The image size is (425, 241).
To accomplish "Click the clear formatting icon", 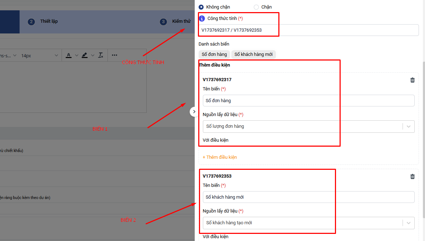I will point(101,56).
